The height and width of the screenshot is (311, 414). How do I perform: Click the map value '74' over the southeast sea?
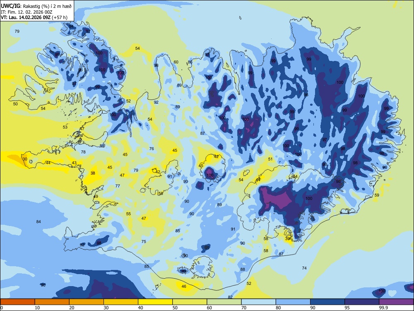[x=304, y=268]
